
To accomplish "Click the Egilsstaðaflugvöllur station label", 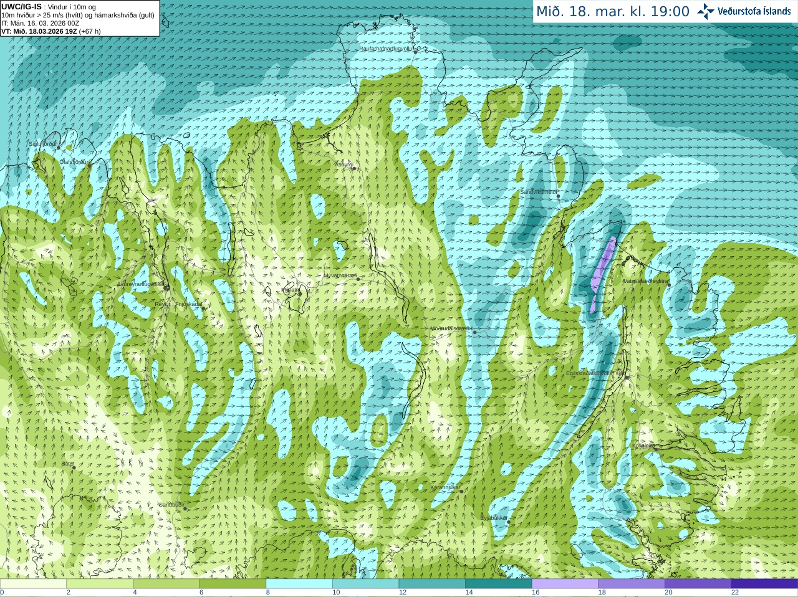I will [x=595, y=373].
